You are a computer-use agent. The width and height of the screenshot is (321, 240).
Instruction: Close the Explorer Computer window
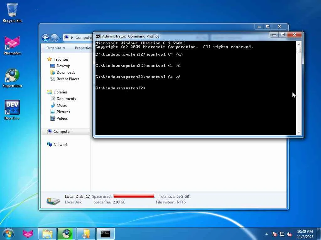click(279, 26)
